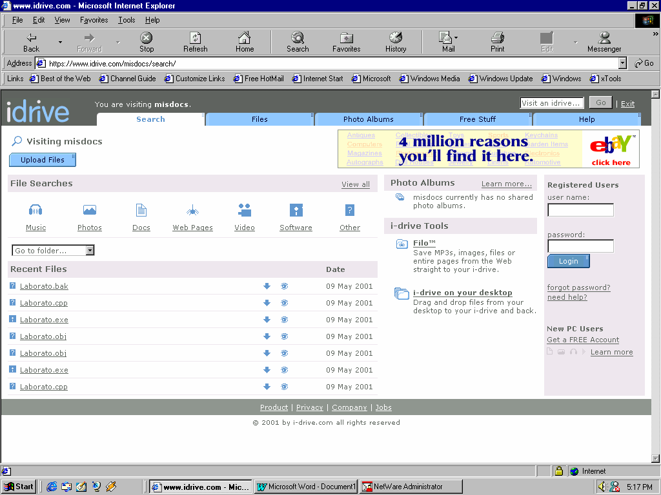The width and height of the screenshot is (661, 495).
Task: Preview Laborato.bak with the eye icon
Action: [x=284, y=286]
